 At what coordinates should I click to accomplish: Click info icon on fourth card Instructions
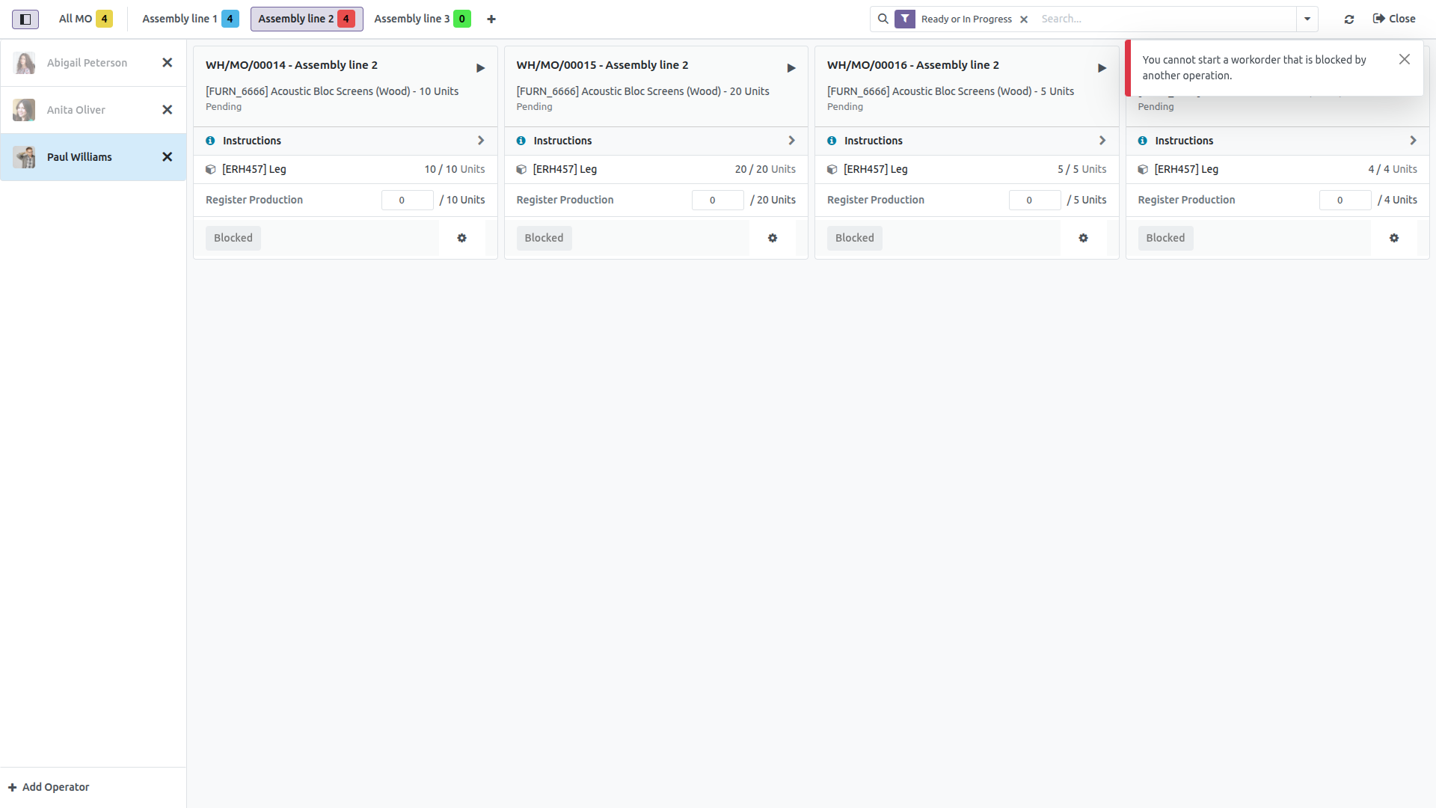click(x=1143, y=141)
